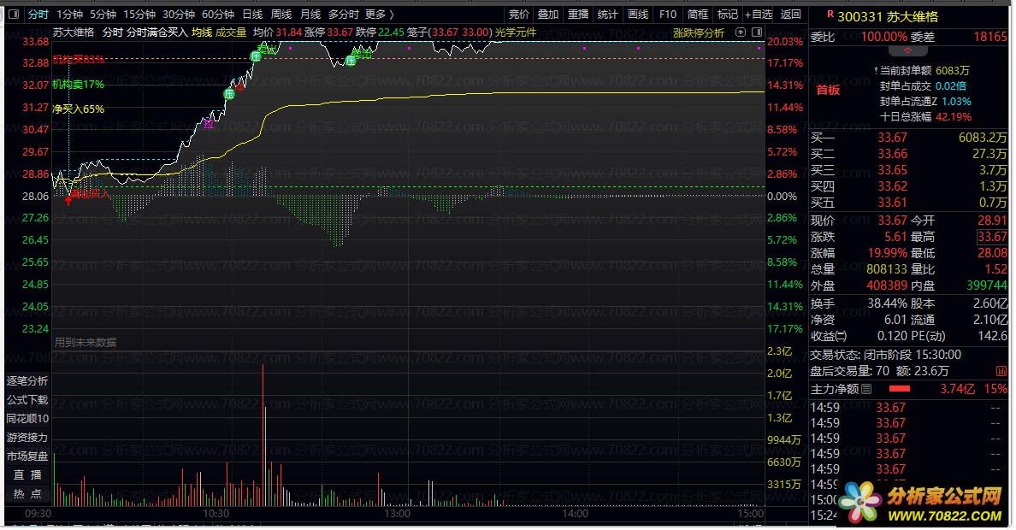1016x530 pixels.
Task: Click 交易状态 闭市阶段 status line
Action: (885, 355)
